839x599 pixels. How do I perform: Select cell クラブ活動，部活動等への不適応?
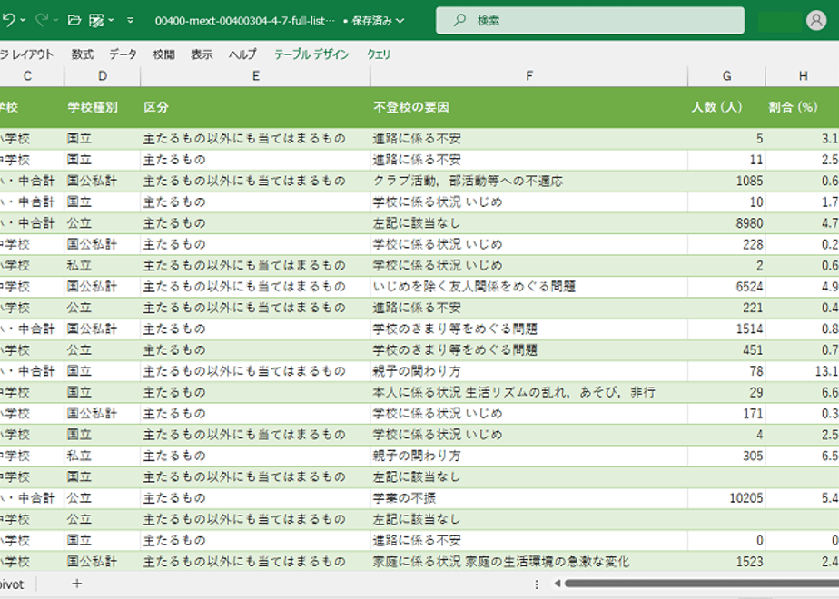[x=529, y=181]
